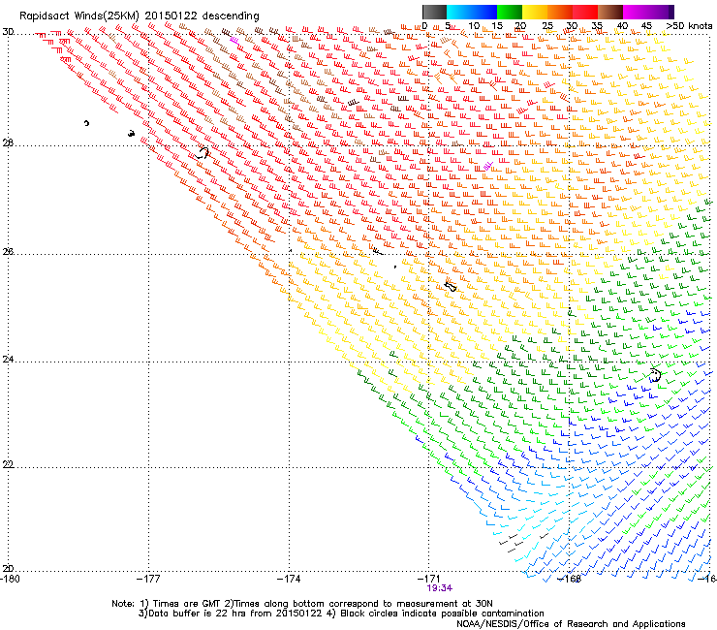Pick the brown 35-40 knots legend segment
717x630 pixels.
click(x=610, y=12)
